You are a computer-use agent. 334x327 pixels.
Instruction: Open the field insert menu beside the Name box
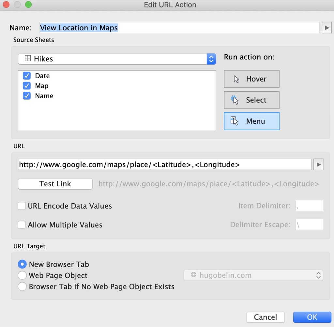(x=326, y=27)
